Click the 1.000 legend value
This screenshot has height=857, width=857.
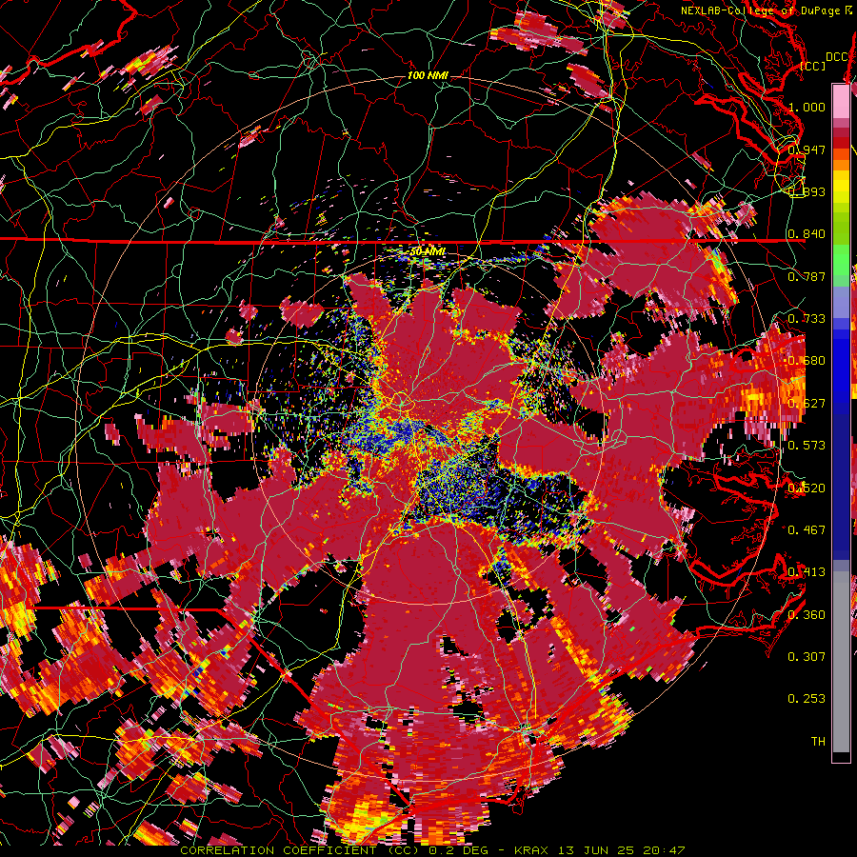point(807,107)
